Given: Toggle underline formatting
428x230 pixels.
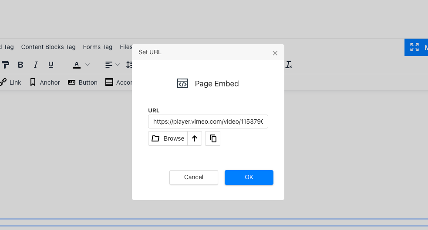Looking at the screenshot, I should pos(51,65).
